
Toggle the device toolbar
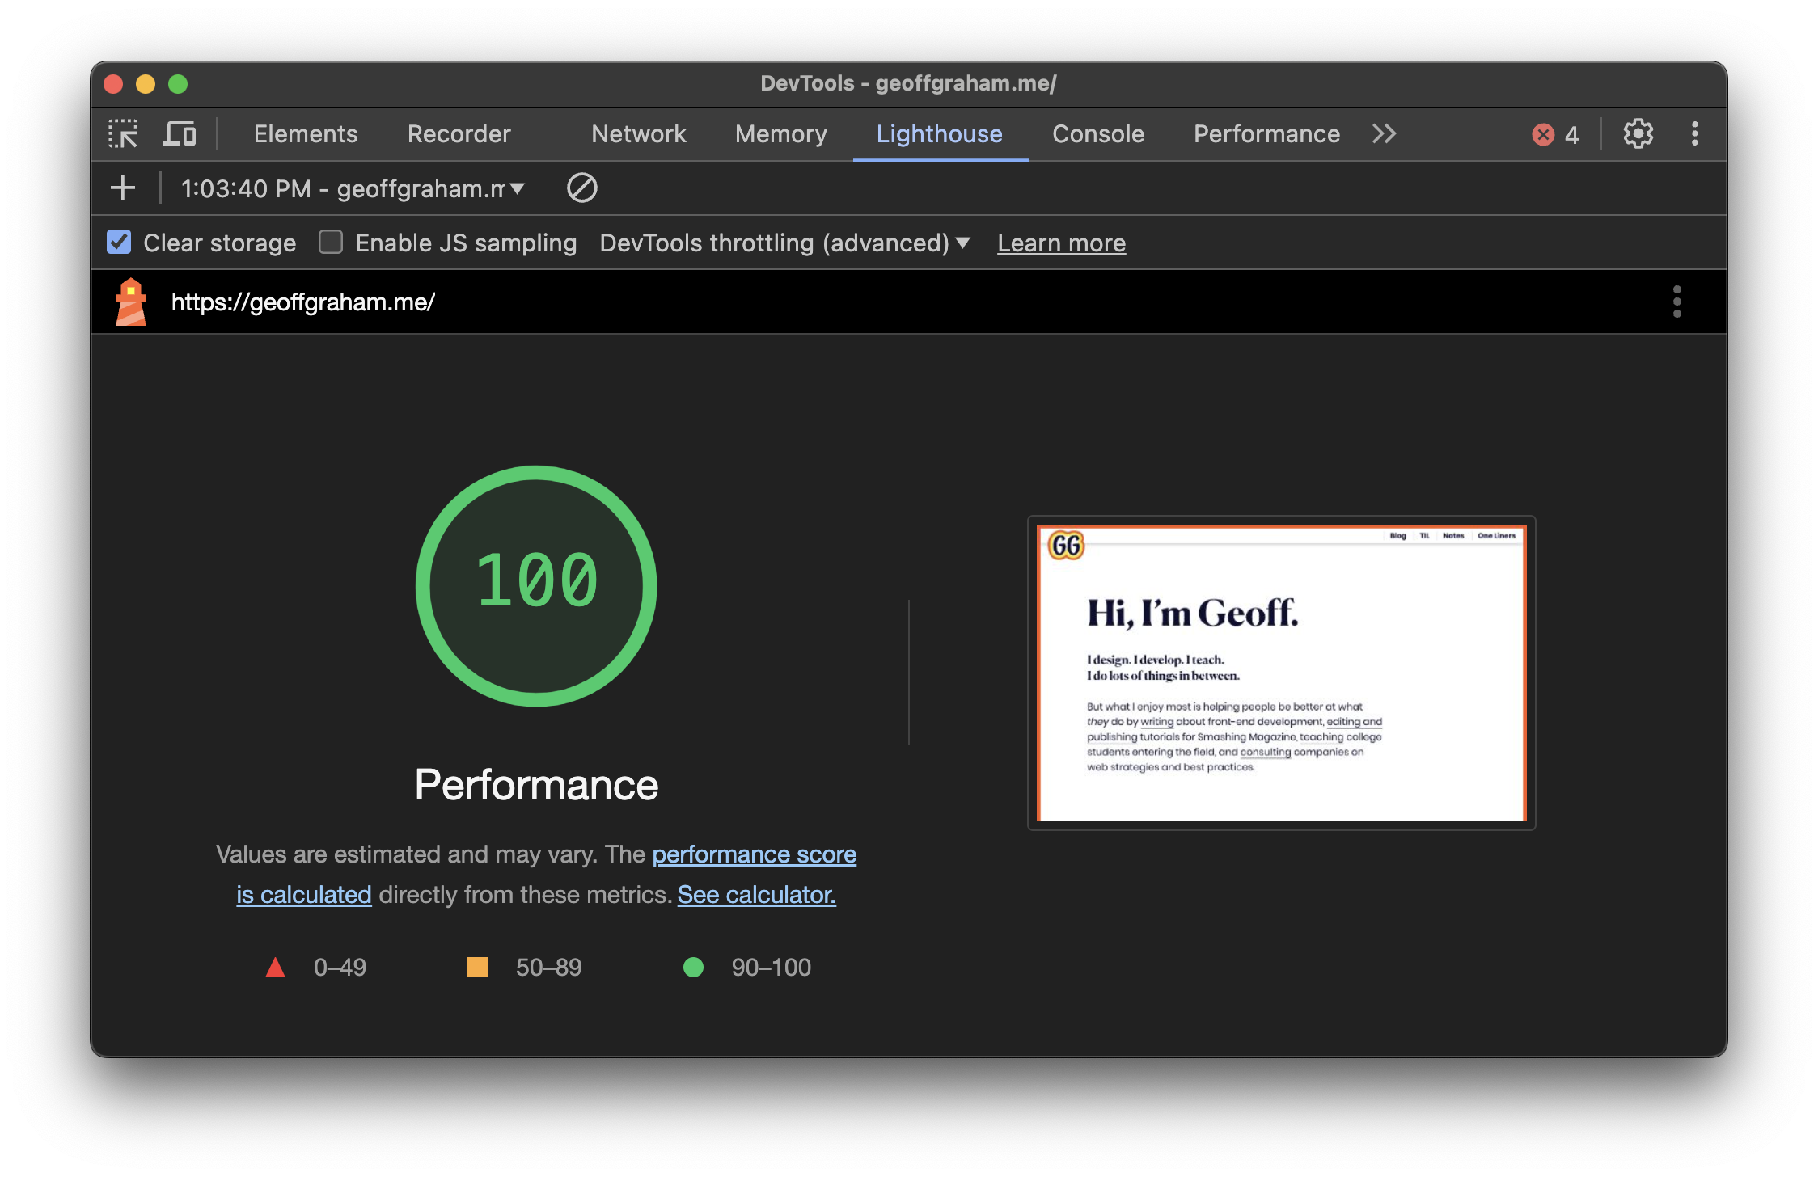tap(181, 133)
